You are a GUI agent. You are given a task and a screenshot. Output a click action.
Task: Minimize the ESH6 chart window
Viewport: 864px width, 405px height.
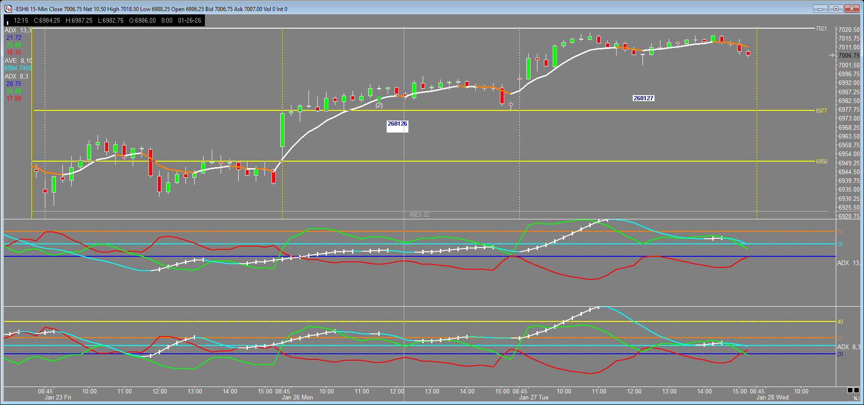coord(821,9)
